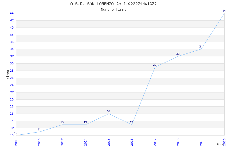The width and height of the screenshot is (227, 147).
Task: Select the 2015 x-axis year label
Action: [x=109, y=142]
